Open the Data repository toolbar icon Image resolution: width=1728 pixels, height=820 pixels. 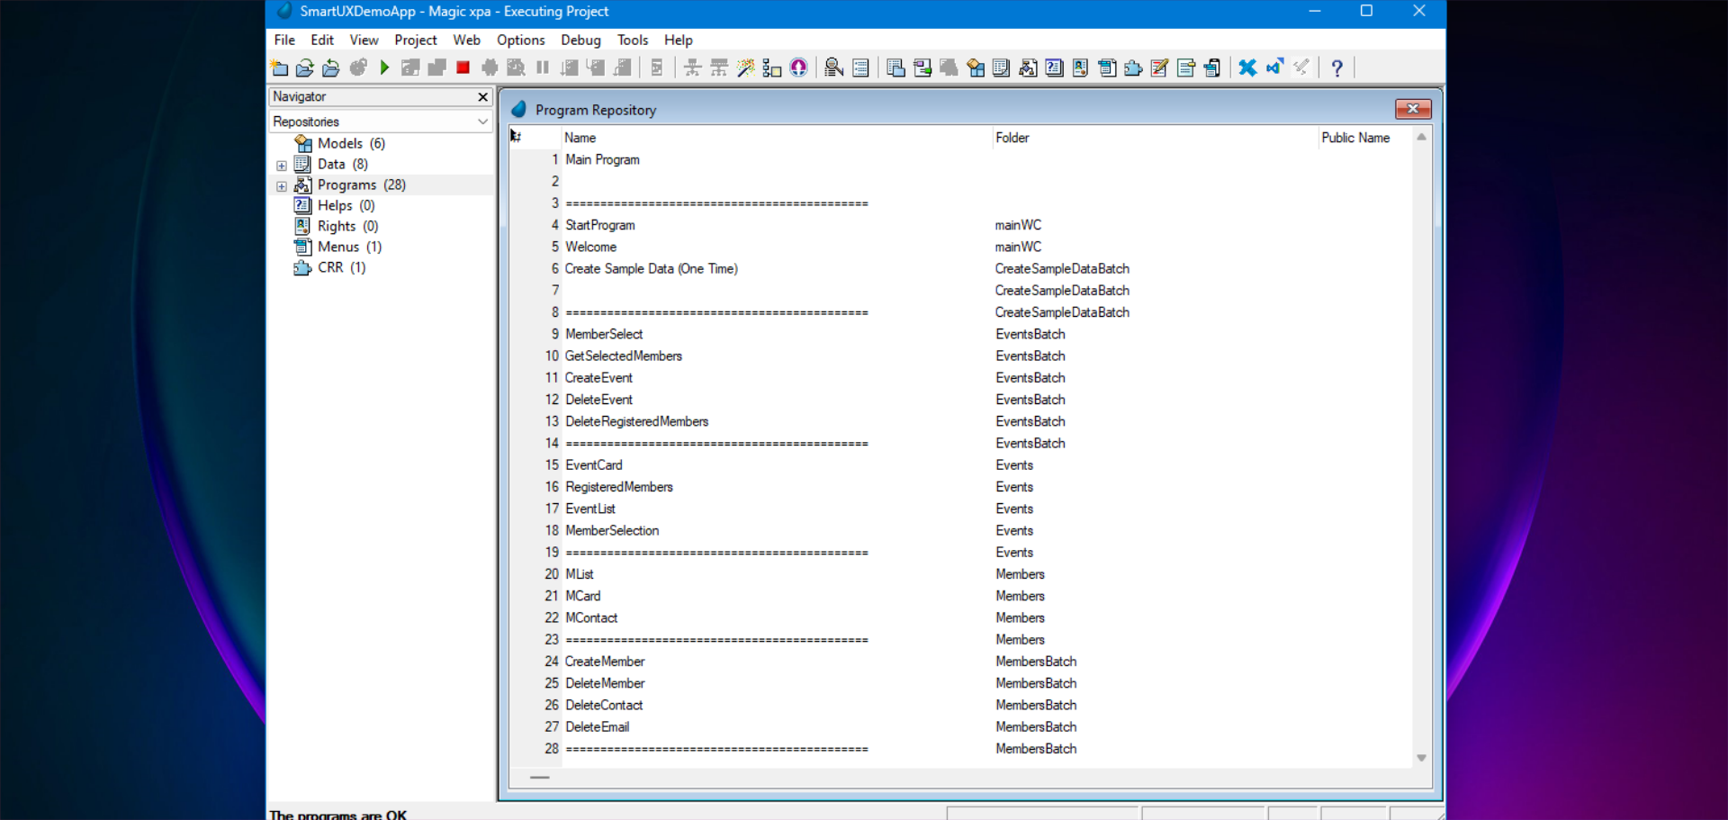tap(1001, 67)
